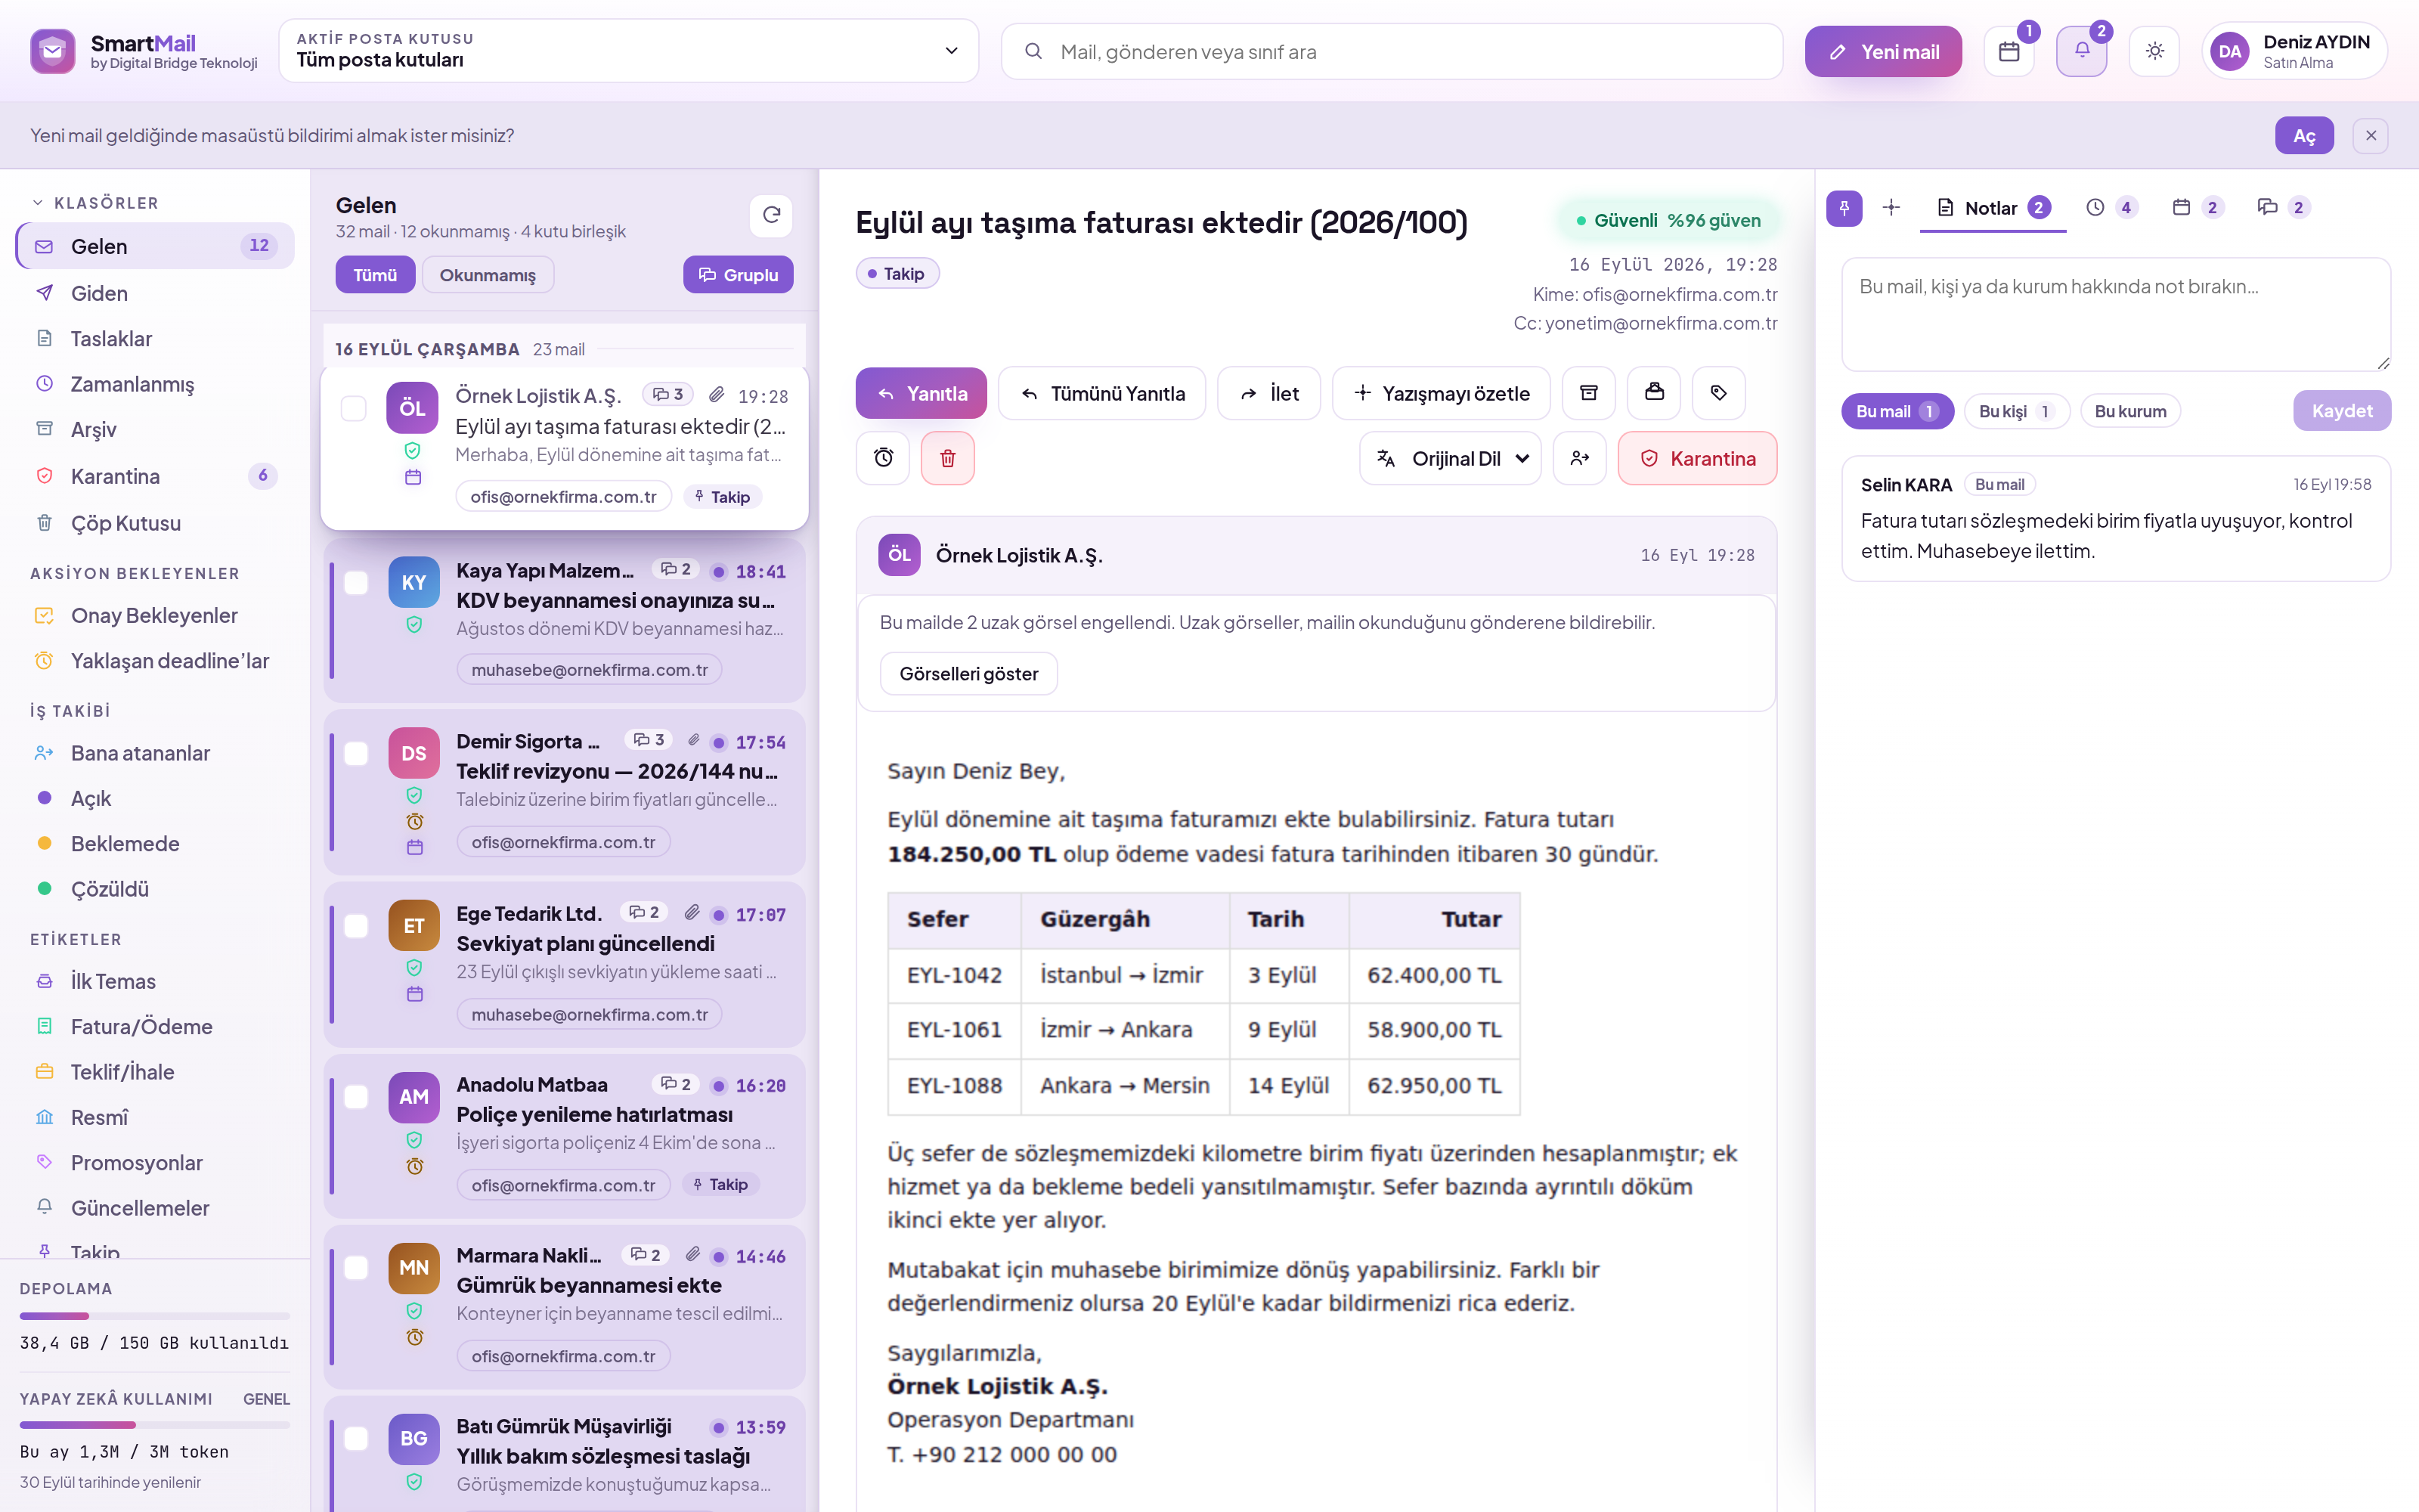
Task: Open Deniz AYDIN account menu
Action: click(x=2294, y=52)
